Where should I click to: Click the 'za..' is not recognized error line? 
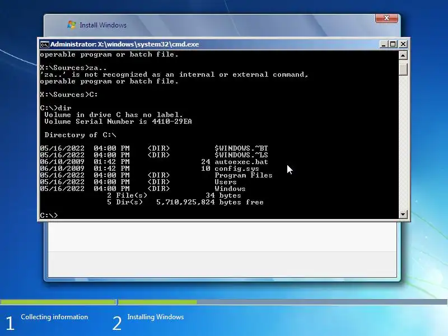pos(174,74)
